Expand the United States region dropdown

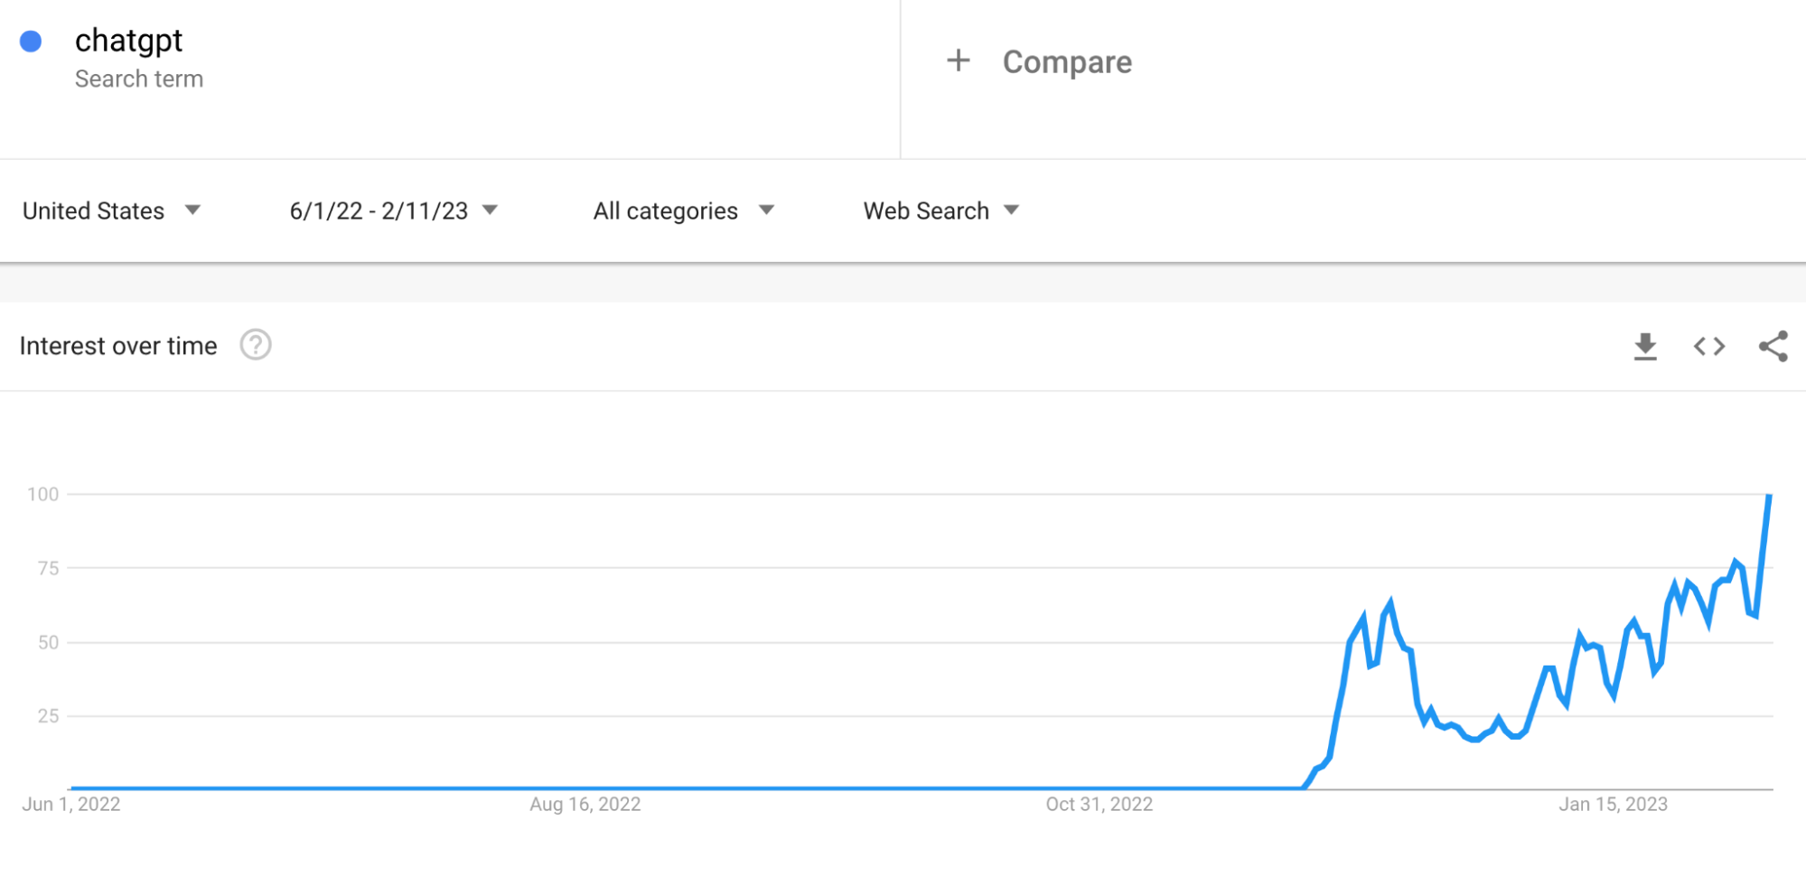111,210
